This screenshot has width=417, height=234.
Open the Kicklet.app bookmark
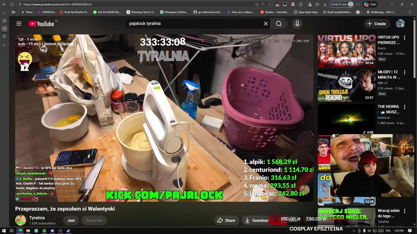381,12
